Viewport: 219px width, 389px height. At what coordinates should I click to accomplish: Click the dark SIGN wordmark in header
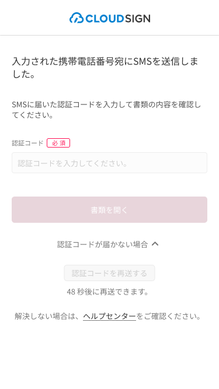coord(137,19)
